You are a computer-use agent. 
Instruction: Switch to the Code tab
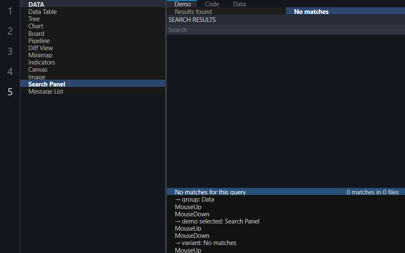[212, 4]
